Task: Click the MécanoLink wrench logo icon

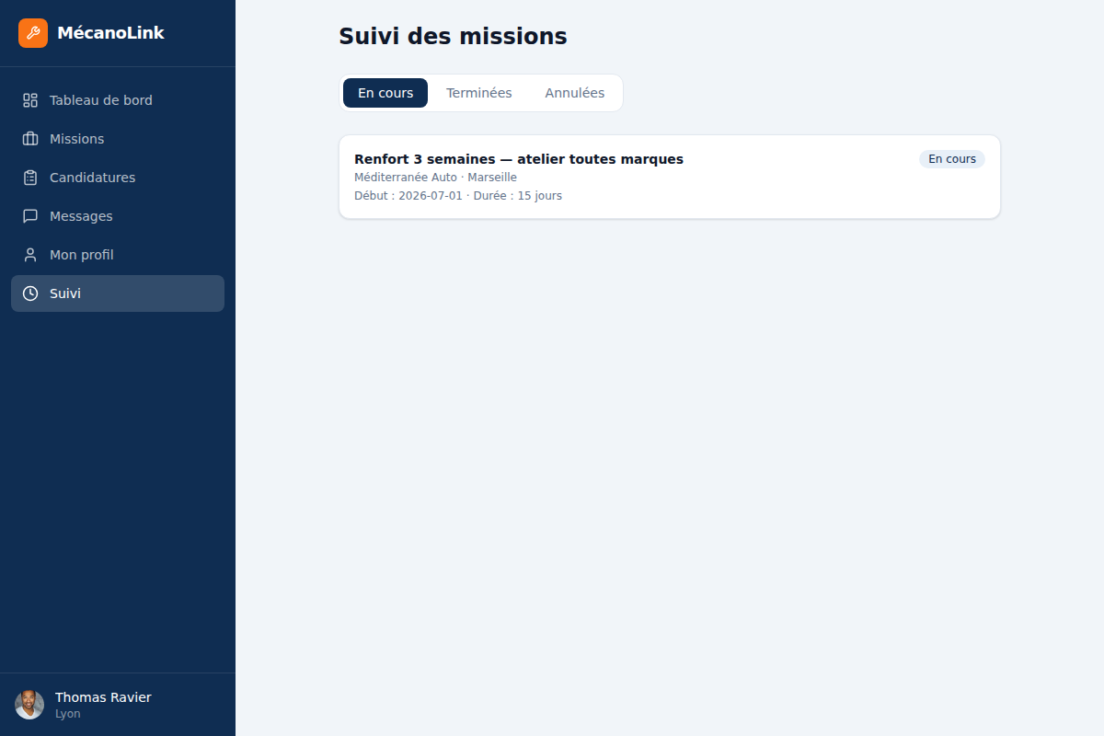Action: pos(33,33)
